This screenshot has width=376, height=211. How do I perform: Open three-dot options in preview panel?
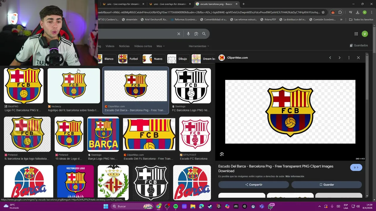pyautogui.click(x=349, y=58)
